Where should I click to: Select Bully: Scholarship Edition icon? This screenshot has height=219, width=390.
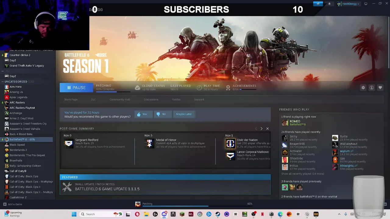pos(6,166)
